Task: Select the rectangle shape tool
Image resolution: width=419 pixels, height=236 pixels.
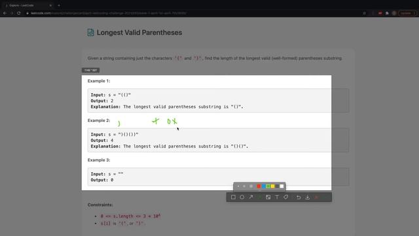Action: (233, 197)
